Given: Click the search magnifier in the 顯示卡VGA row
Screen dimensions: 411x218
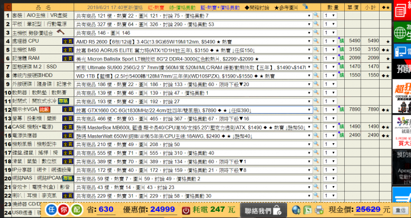Looking at the screenshot, I should click(x=316, y=109).
